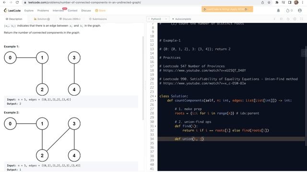Open LeetCode user account avatar
This screenshot has height=172, width=307.
click(300, 11)
